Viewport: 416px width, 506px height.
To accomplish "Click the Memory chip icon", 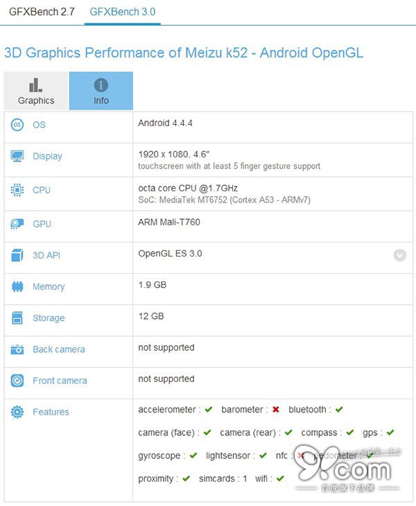I will tap(17, 287).
